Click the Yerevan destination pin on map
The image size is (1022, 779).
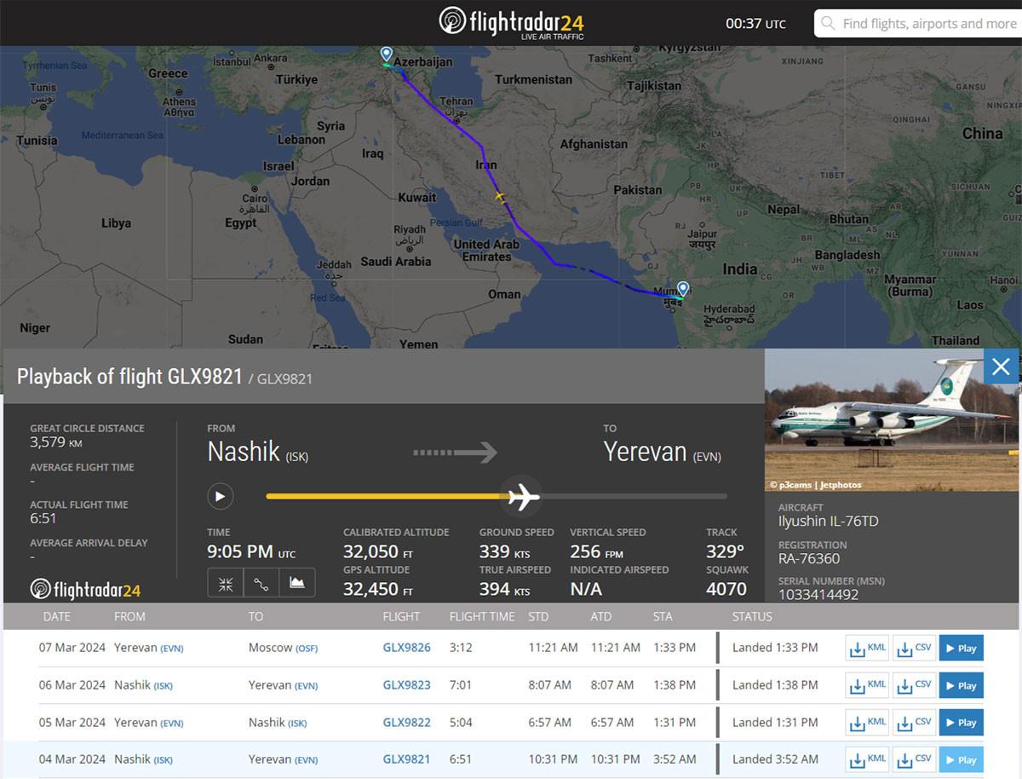click(x=386, y=55)
